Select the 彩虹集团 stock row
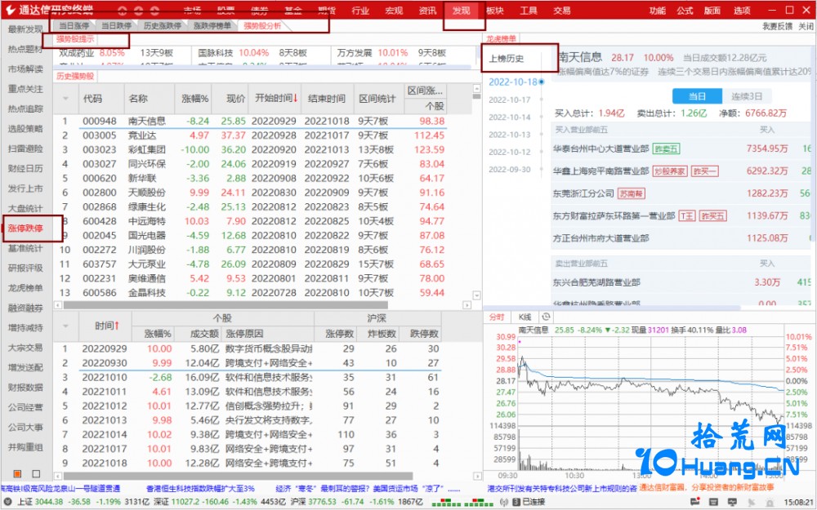 click(x=263, y=149)
